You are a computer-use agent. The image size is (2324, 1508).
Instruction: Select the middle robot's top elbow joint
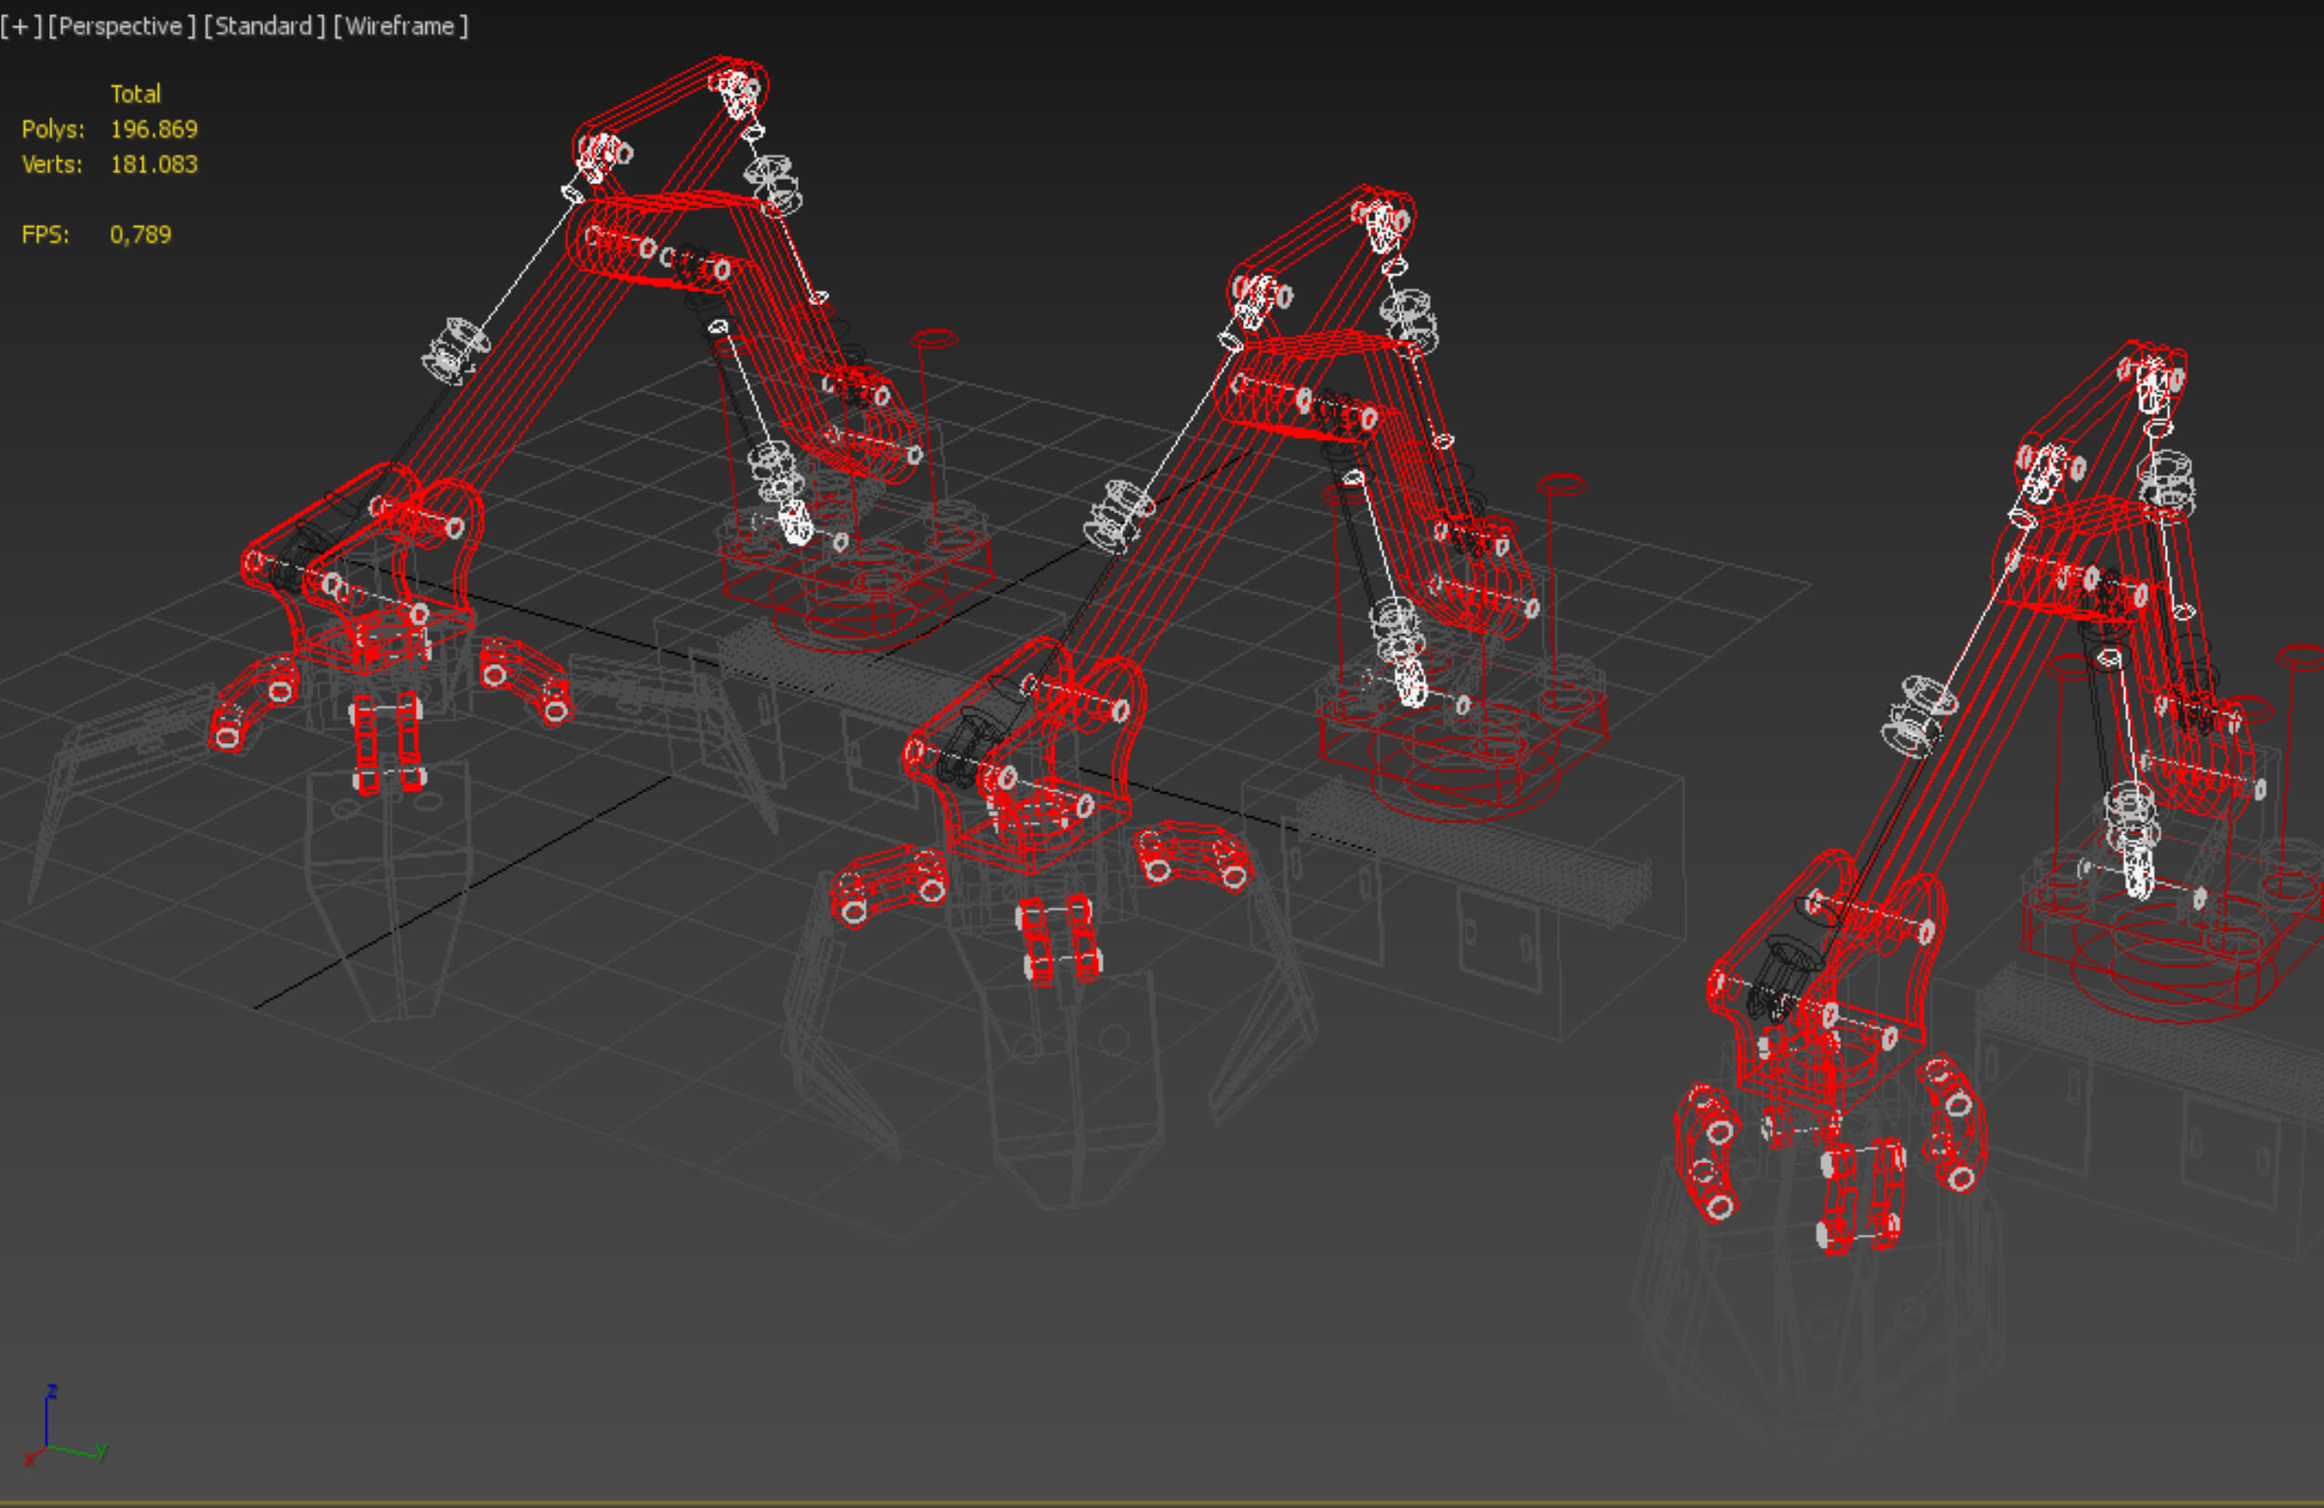1384,219
